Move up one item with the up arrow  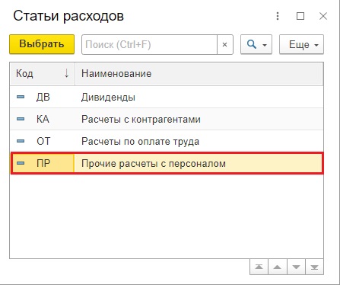278,267
